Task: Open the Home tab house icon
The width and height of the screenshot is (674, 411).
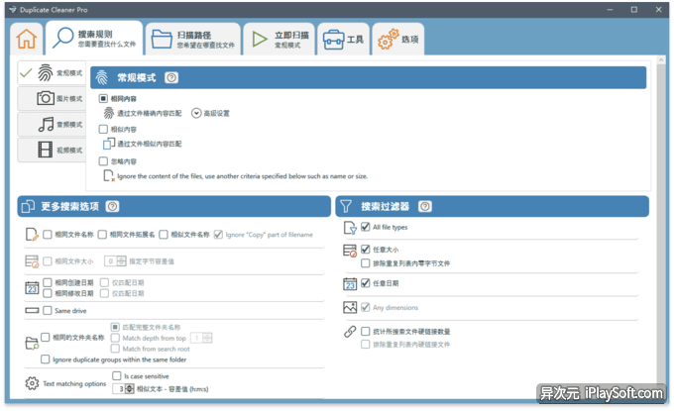Action: [26, 39]
